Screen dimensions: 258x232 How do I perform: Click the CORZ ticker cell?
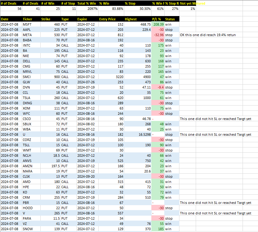coord(31,140)
